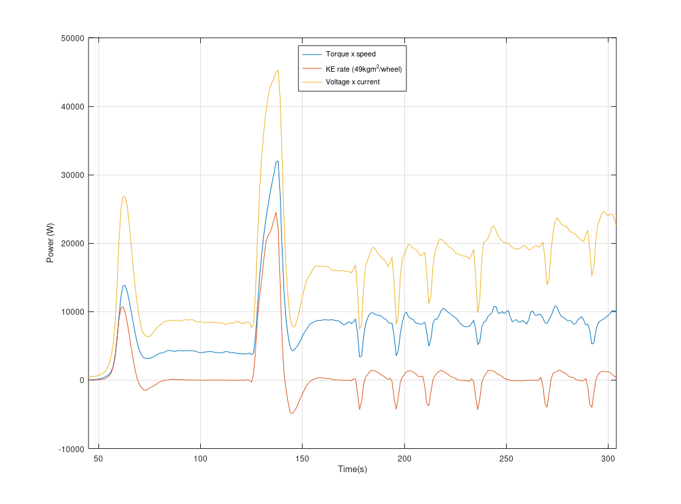Click the orange-red legend line sample
681x504 pixels.
pos(313,68)
